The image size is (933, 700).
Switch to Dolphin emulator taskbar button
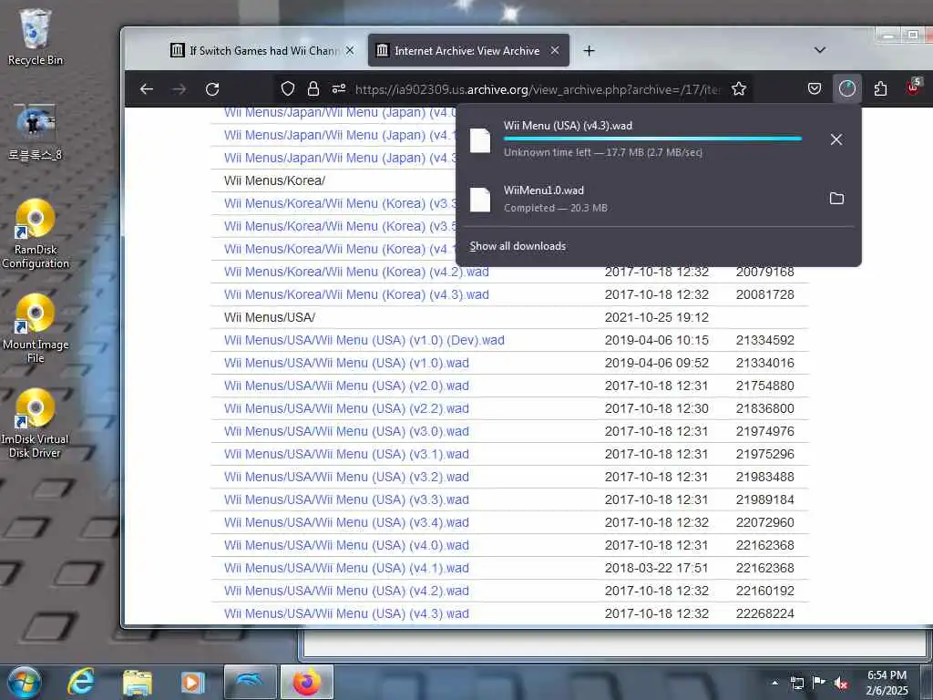(250, 682)
